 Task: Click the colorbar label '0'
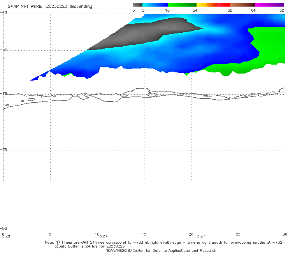point(133,10)
